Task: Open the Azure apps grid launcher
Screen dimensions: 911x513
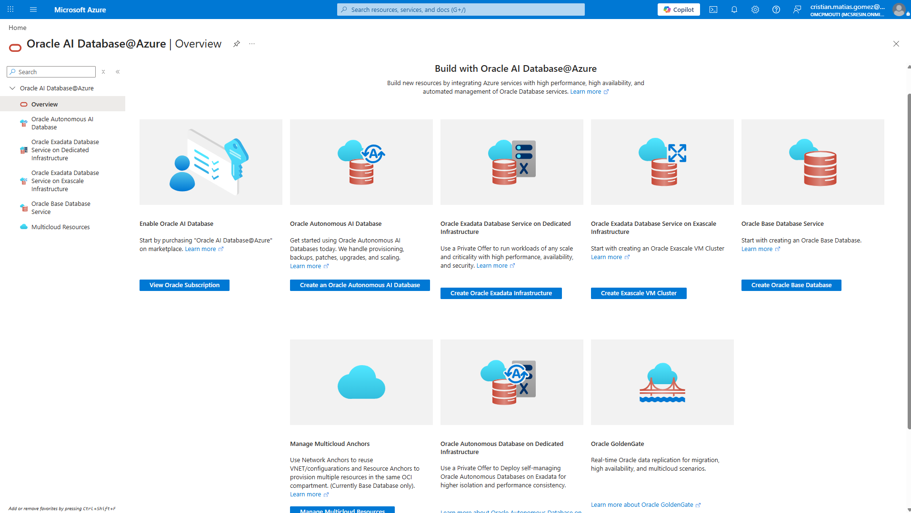Action: [x=10, y=10]
